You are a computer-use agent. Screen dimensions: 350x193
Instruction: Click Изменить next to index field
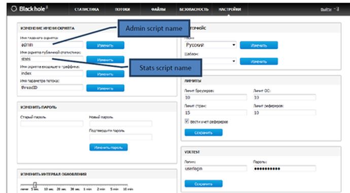[x=106, y=74]
